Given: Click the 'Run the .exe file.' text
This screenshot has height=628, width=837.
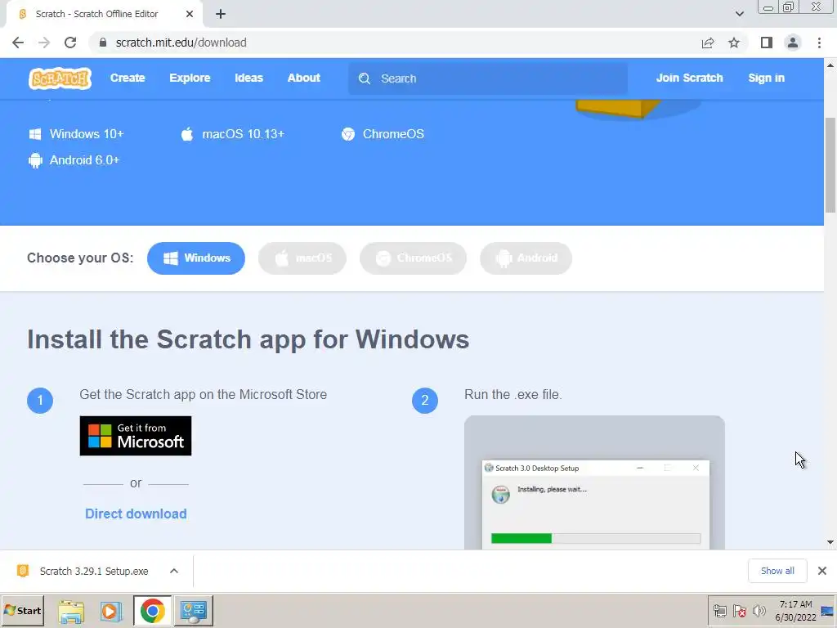Looking at the screenshot, I should [513, 395].
